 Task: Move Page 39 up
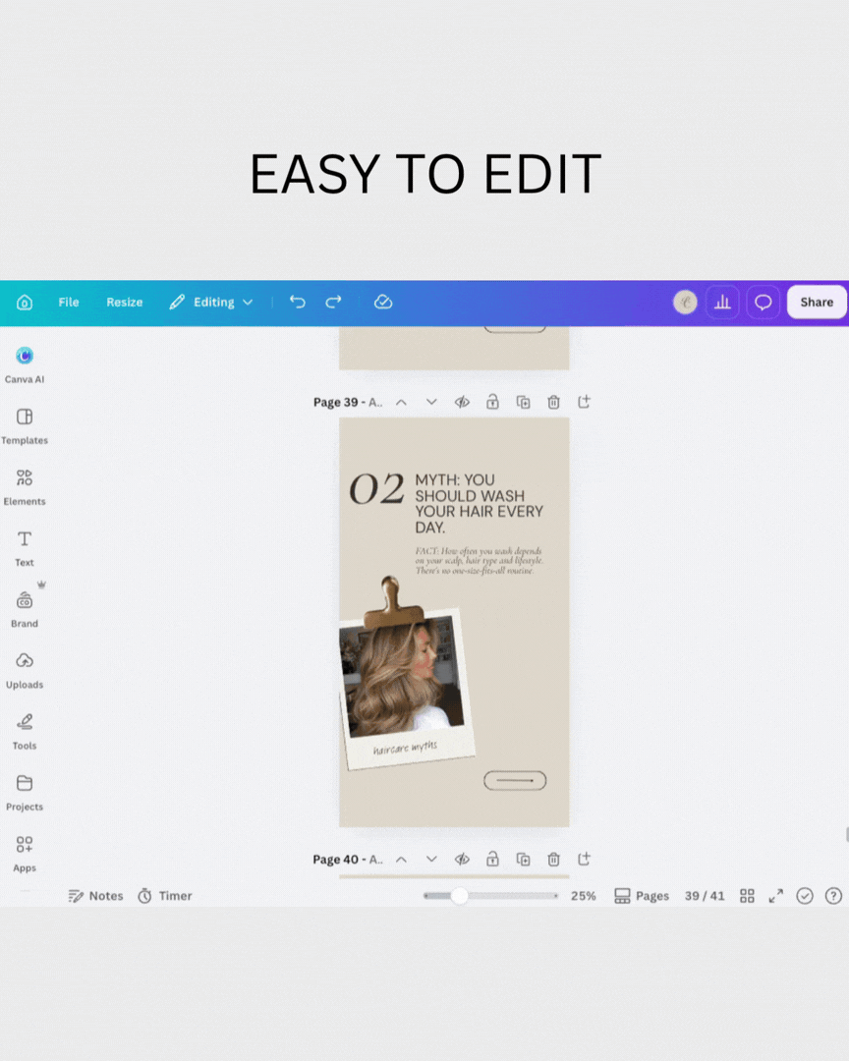click(402, 403)
